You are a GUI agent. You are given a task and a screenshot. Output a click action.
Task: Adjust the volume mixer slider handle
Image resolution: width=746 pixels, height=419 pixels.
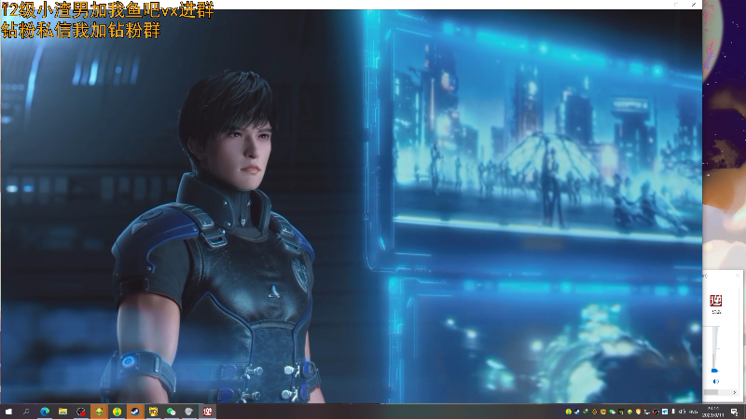[x=714, y=371]
